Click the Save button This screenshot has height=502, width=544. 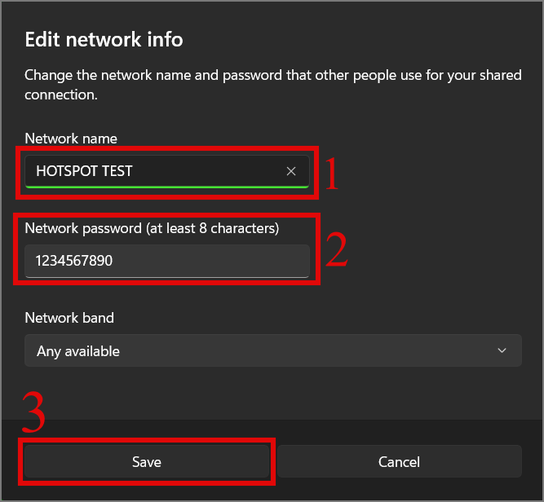pyautogui.click(x=147, y=461)
